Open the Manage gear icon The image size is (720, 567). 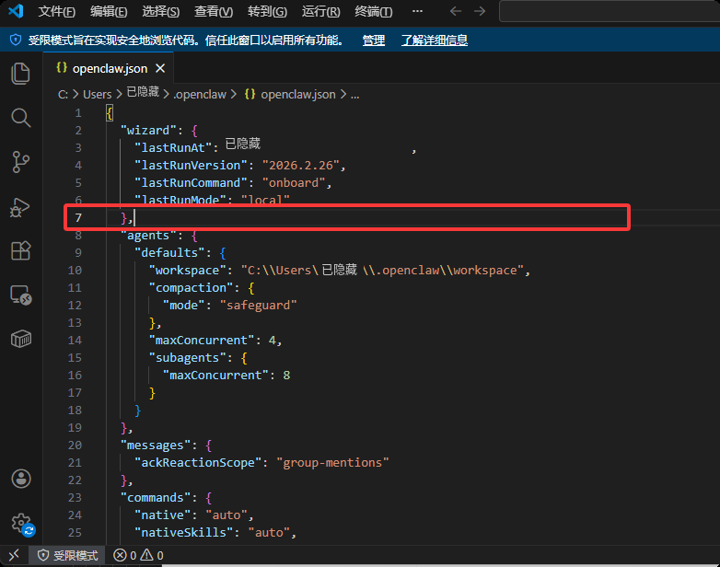click(22, 524)
